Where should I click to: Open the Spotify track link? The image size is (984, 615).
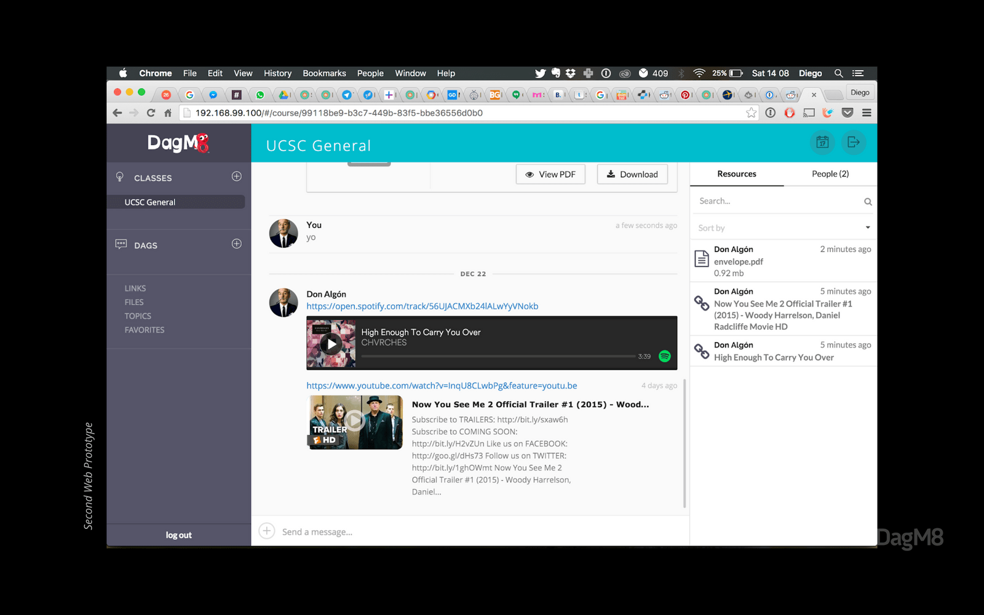click(x=423, y=306)
